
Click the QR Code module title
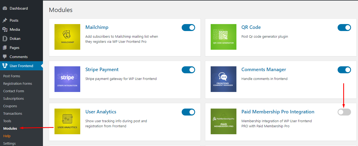click(251, 27)
